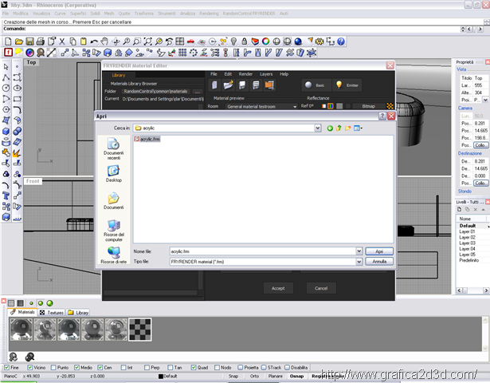Image resolution: width=490 pixels, height=383 pixels.
Task: Click the Undo arrow icon
Action: (x=94, y=41)
